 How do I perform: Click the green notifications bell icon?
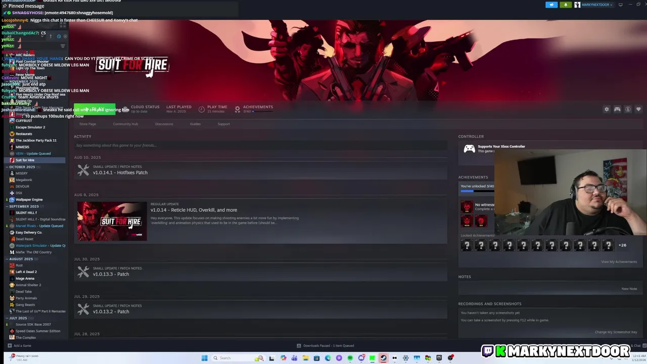tap(565, 5)
